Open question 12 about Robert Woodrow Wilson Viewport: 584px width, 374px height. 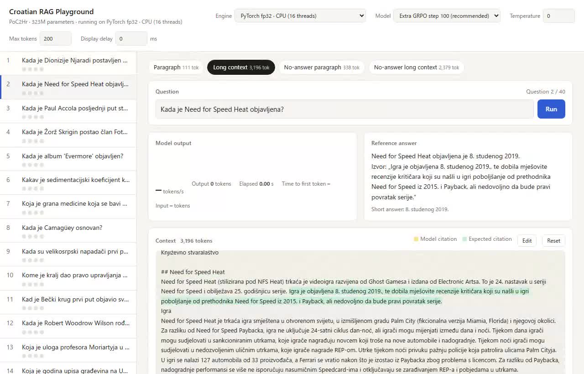pos(68,326)
